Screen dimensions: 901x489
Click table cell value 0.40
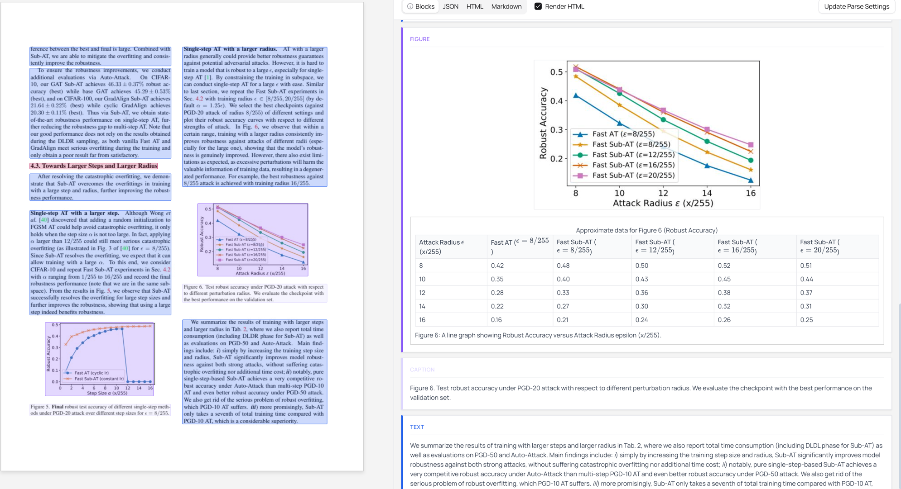563,279
